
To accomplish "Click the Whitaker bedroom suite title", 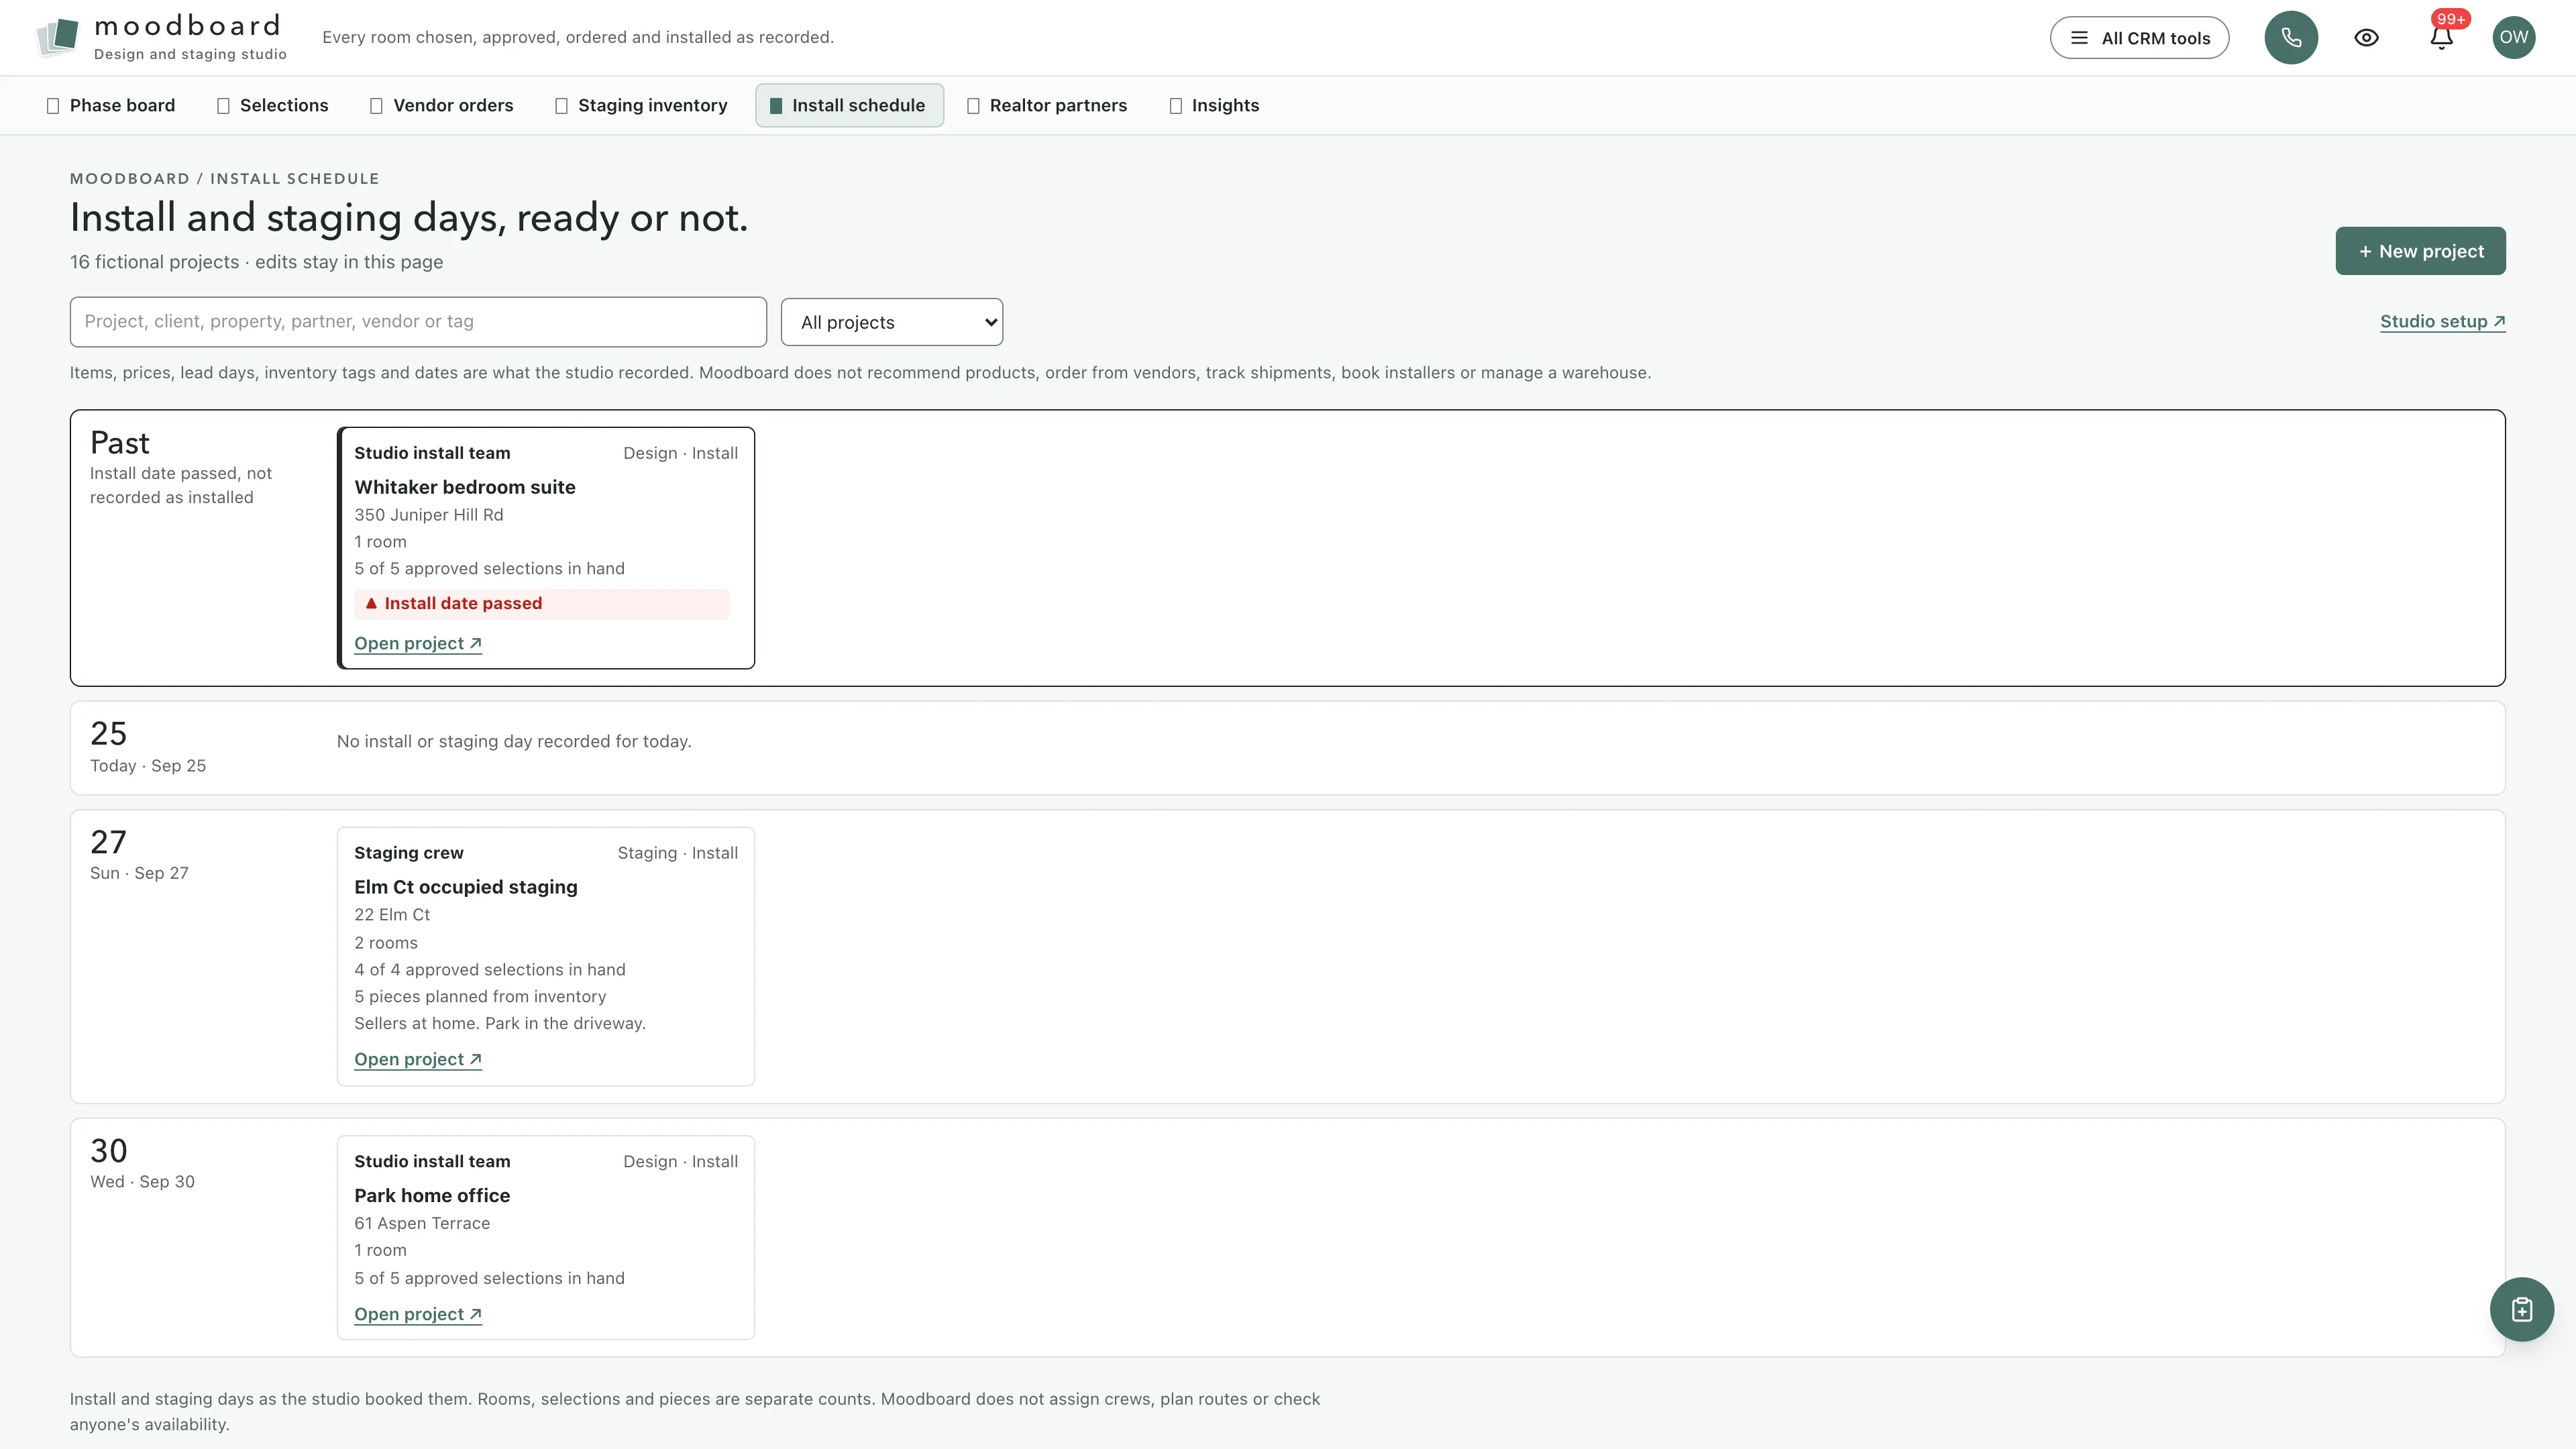I will point(465,487).
